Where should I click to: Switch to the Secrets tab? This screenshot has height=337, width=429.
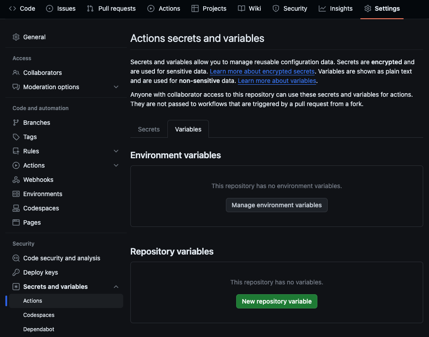149,129
